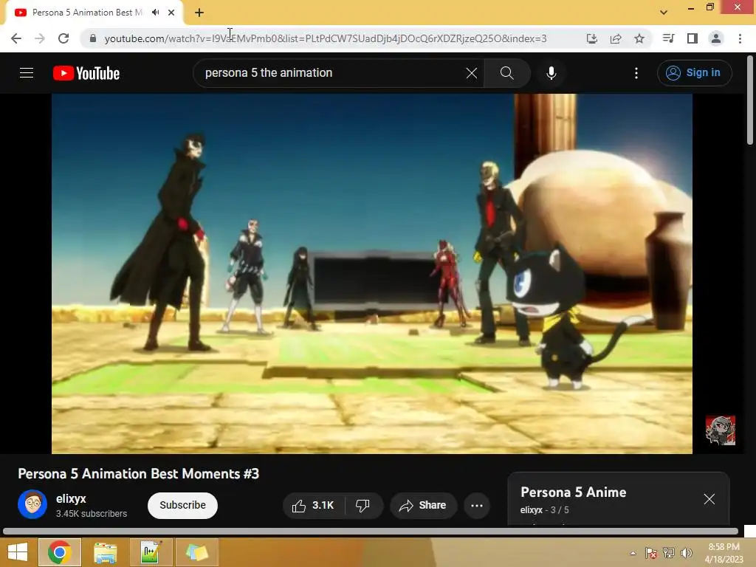Like the video with thumbs up
Image resolution: width=756 pixels, height=567 pixels.
click(x=313, y=505)
